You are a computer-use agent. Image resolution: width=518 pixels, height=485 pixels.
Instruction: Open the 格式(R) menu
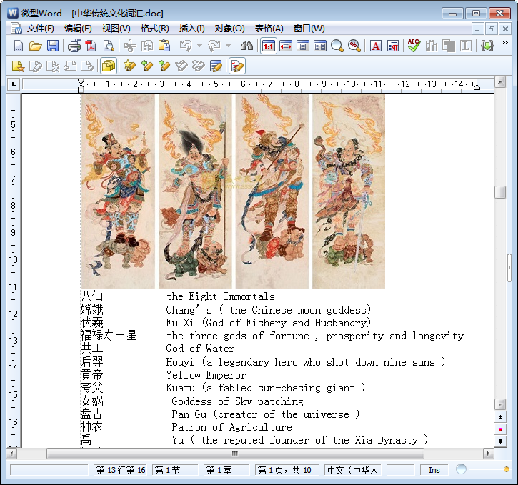click(154, 29)
